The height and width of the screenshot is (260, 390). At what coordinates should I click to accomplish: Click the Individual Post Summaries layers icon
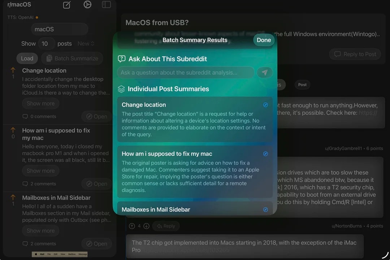click(x=121, y=89)
